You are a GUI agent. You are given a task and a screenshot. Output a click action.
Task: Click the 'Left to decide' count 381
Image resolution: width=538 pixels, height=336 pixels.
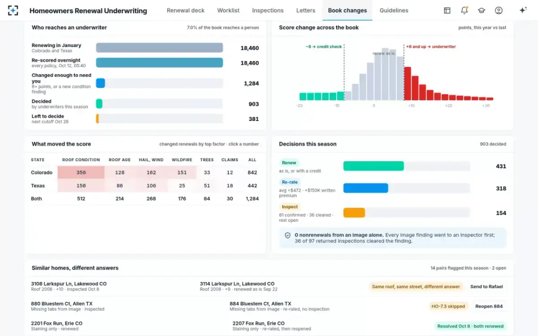click(254, 119)
